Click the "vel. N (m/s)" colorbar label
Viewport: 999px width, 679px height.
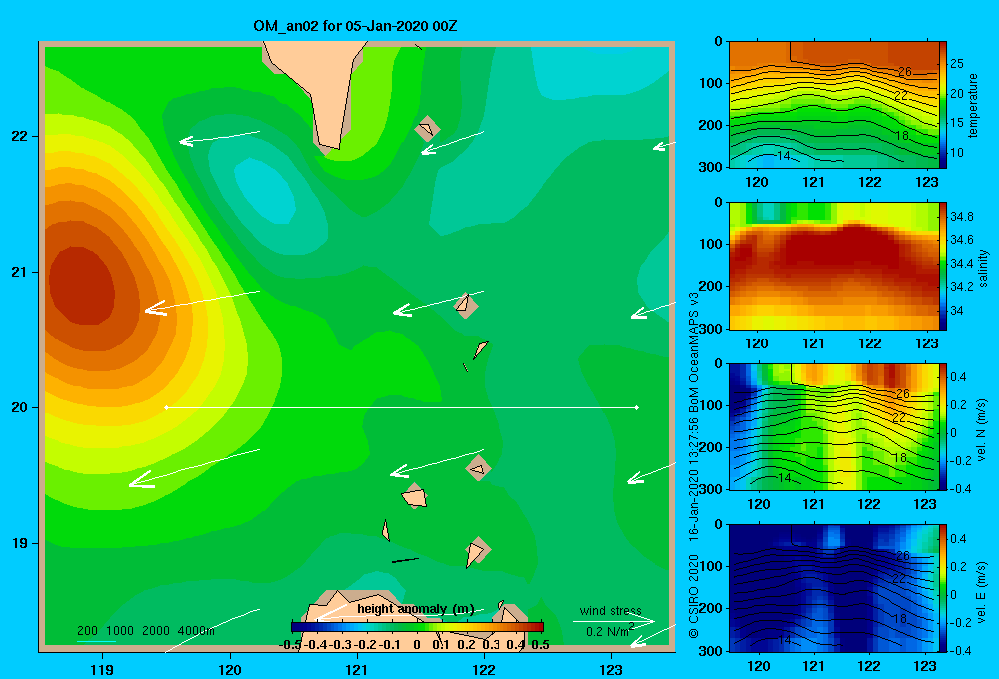[x=982, y=430]
